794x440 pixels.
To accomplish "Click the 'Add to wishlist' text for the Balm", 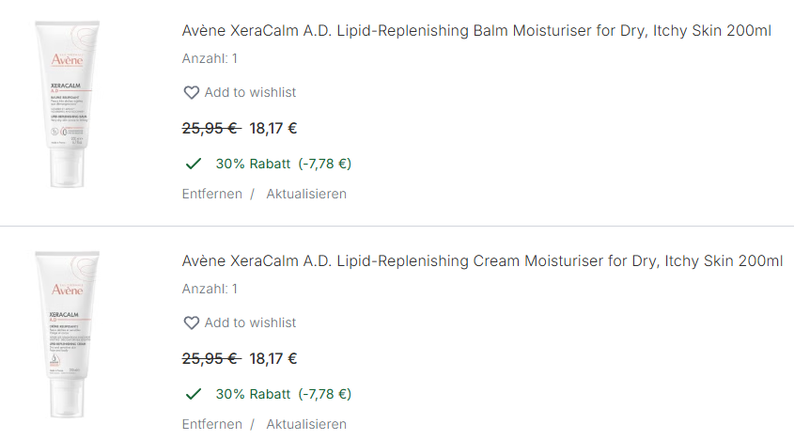I will 250,92.
